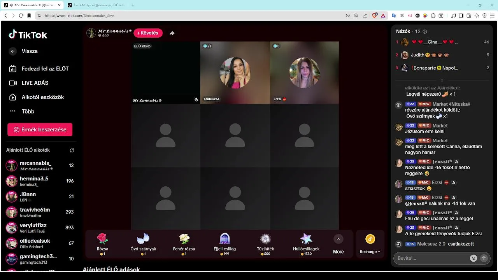Click browser back arrow
This screenshot has width=498, height=280.
pos(5,16)
